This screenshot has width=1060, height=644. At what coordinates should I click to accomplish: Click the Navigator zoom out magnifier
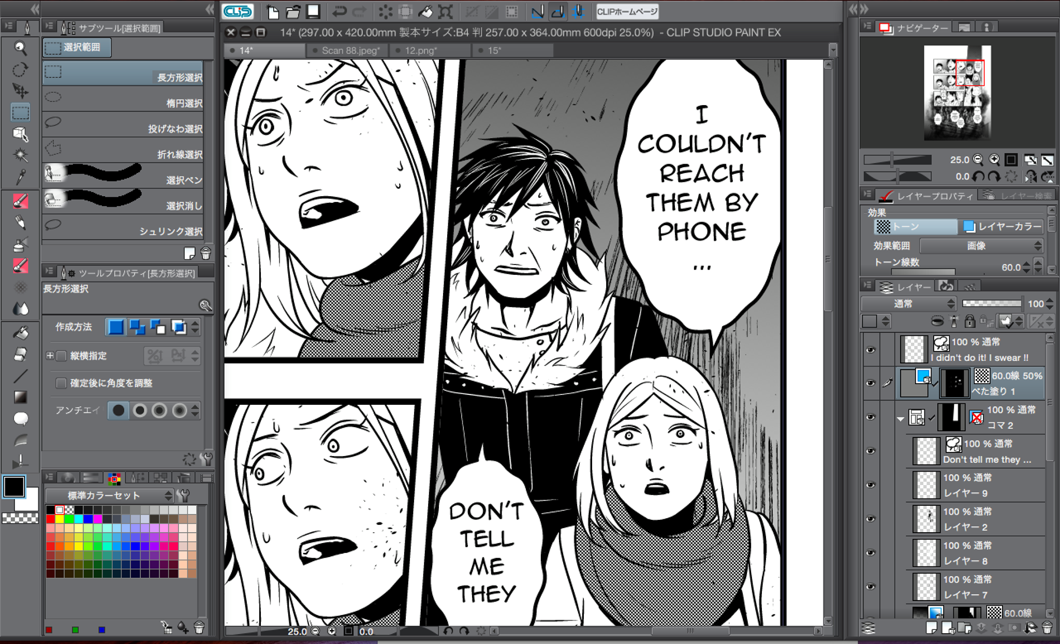coord(978,159)
